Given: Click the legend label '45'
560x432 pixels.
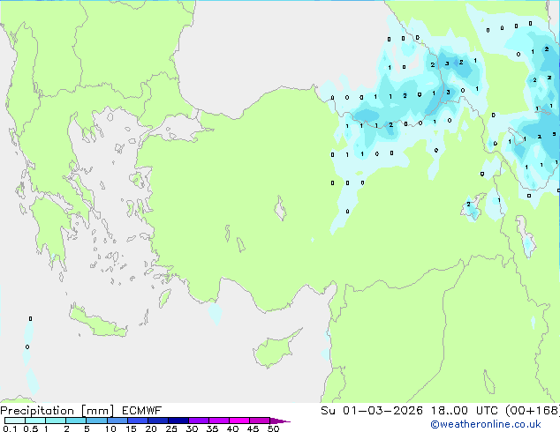Looking at the screenshot, I should coord(253,428).
